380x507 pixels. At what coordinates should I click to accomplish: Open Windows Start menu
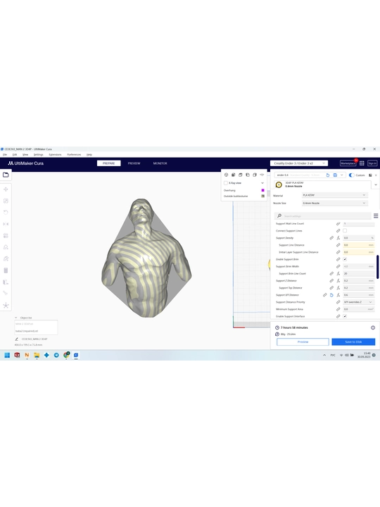(7, 355)
